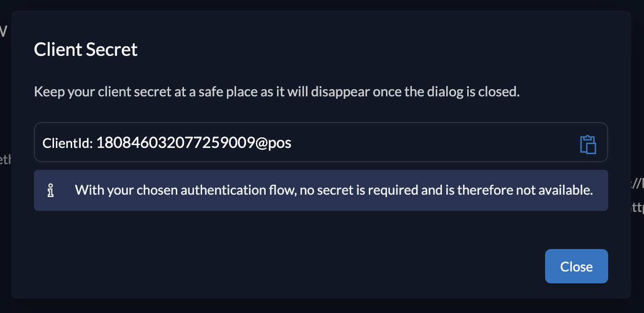The width and height of the screenshot is (644, 313).
Task: Click the empty space inside the ClientId box
Action: [430, 143]
